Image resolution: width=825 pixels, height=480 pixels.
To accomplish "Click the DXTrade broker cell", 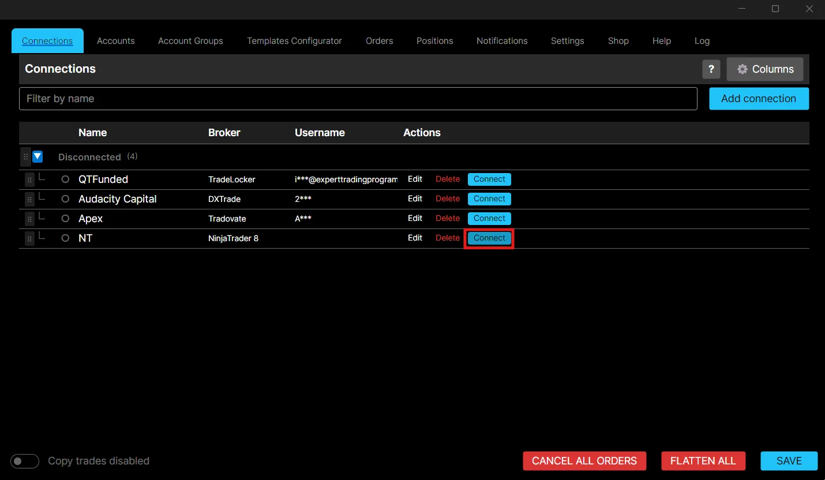I will [x=224, y=199].
